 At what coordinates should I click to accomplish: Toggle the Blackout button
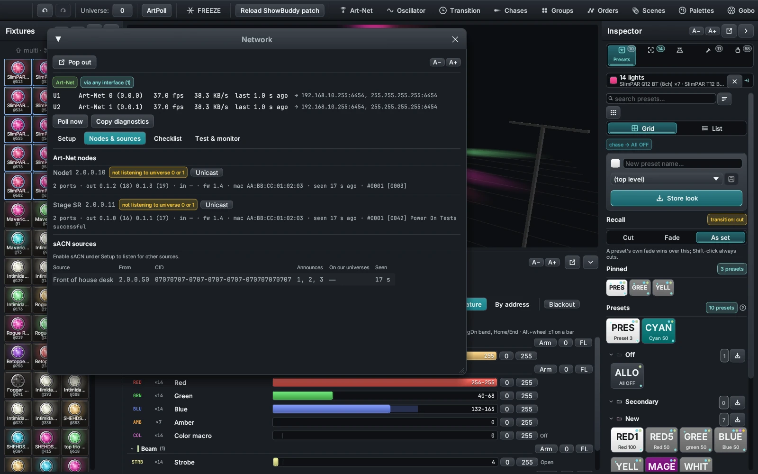[x=562, y=304]
